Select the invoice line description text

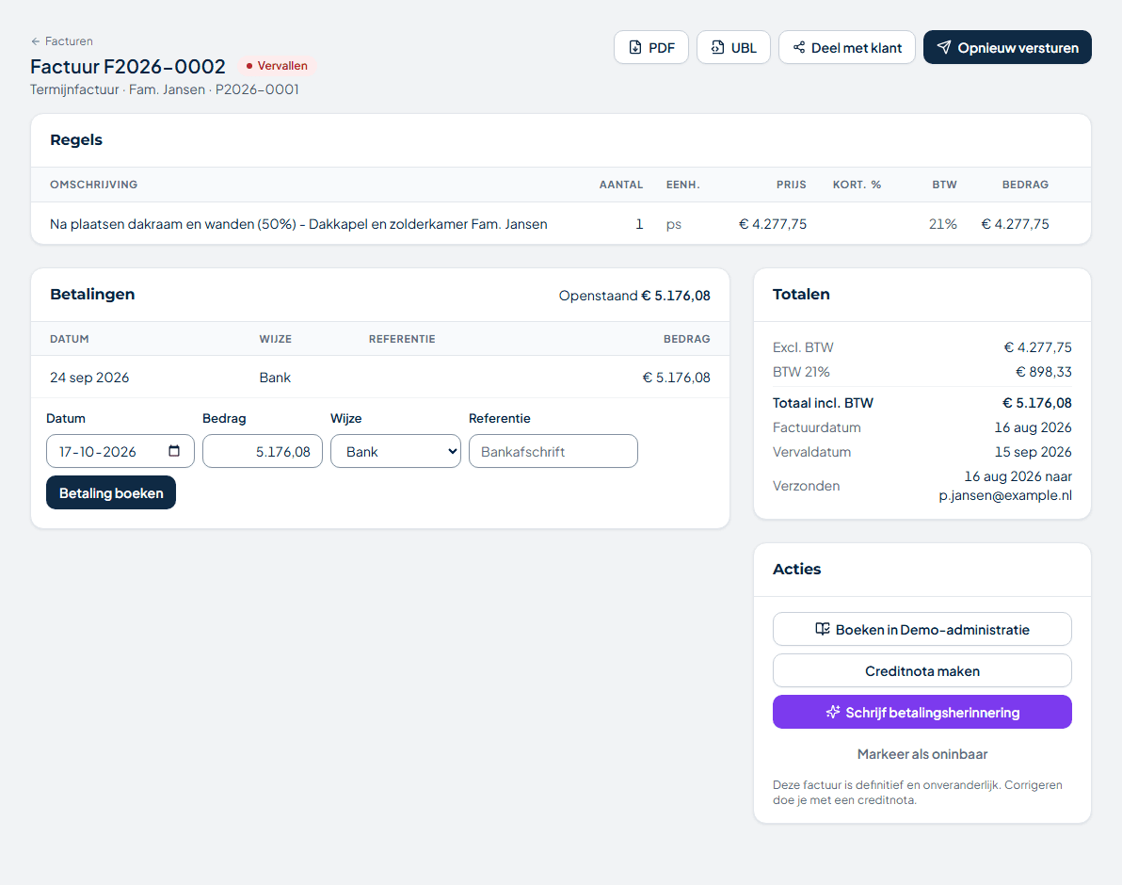[298, 224]
